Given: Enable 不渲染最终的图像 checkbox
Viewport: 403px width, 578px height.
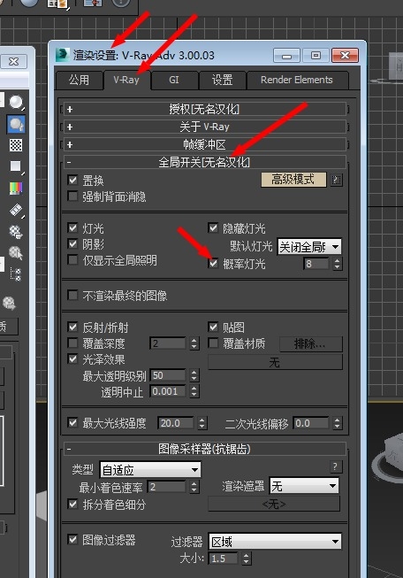Looking at the screenshot, I should point(72,296).
